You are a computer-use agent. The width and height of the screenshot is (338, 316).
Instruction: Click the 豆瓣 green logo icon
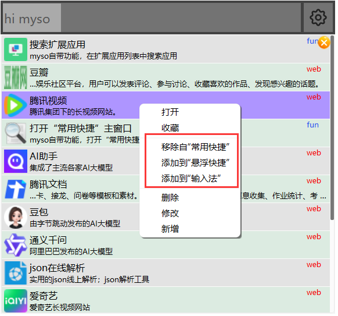[16, 77]
